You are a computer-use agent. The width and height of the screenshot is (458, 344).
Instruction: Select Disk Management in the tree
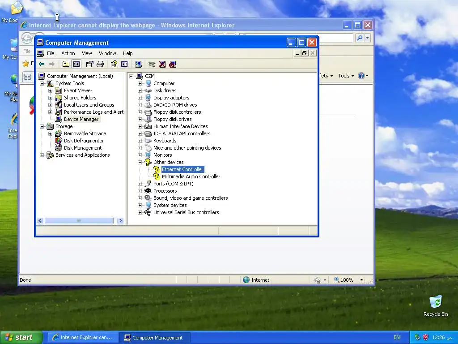coord(83,148)
